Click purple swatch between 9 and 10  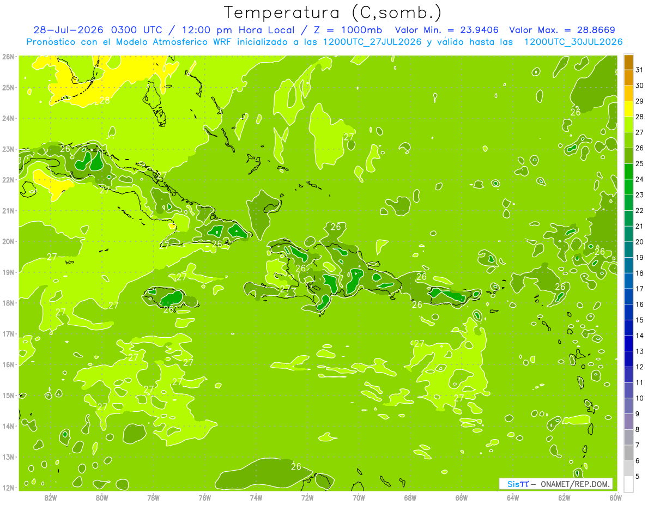(x=628, y=405)
